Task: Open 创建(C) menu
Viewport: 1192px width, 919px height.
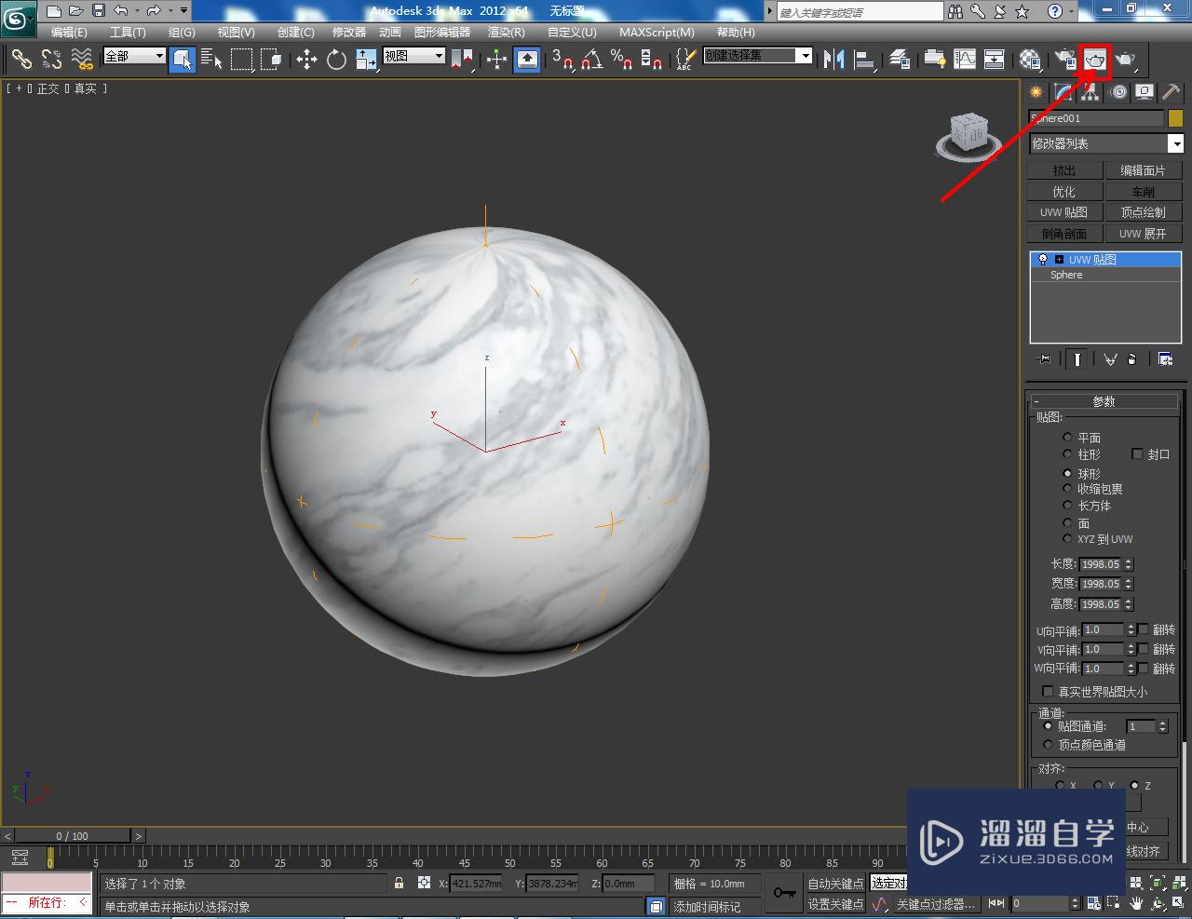Action: point(296,32)
